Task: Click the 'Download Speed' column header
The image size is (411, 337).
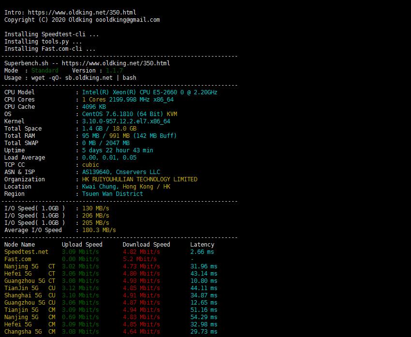Action: [146, 245]
